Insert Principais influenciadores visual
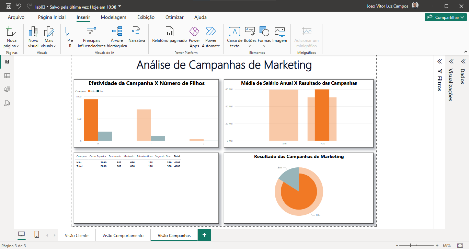The image size is (469, 249). click(92, 37)
